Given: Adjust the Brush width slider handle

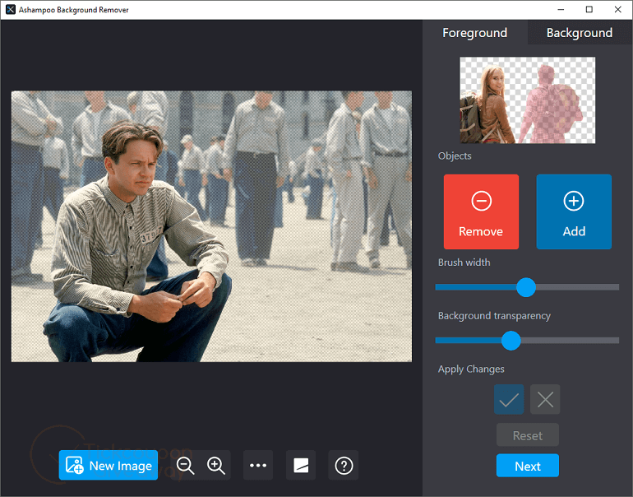Looking at the screenshot, I should coord(526,287).
